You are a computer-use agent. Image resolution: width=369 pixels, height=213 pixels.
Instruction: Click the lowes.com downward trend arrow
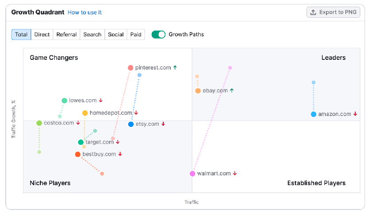[101, 101]
